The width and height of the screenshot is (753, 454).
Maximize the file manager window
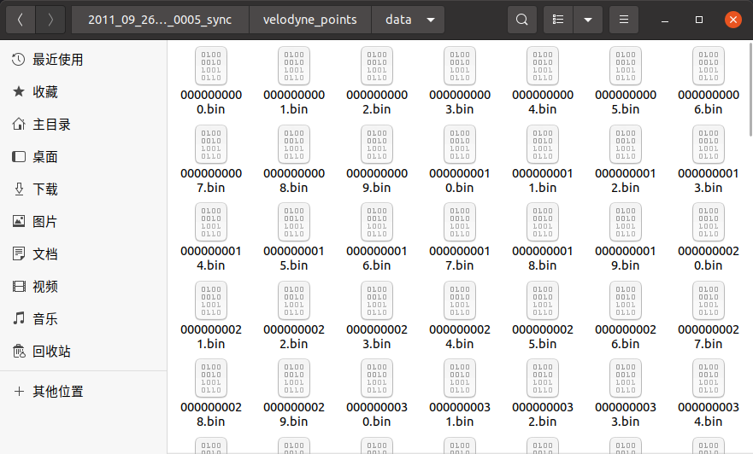(x=699, y=20)
